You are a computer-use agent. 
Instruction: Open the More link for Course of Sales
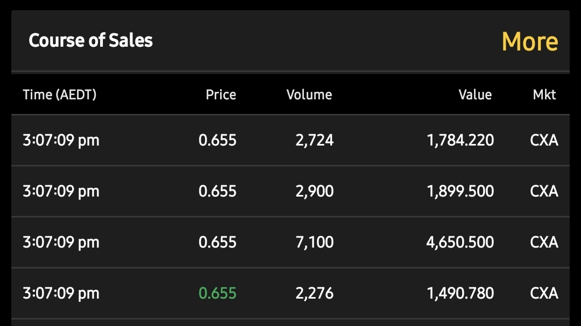coord(530,41)
